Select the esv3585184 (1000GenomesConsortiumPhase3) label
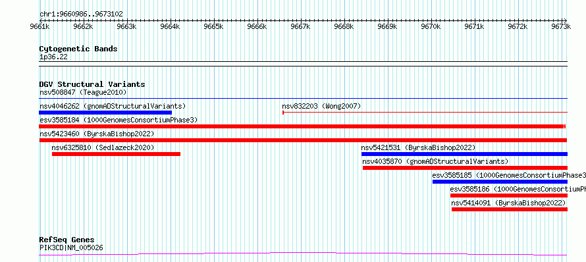The width and height of the screenshot is (586, 262). pos(119,120)
